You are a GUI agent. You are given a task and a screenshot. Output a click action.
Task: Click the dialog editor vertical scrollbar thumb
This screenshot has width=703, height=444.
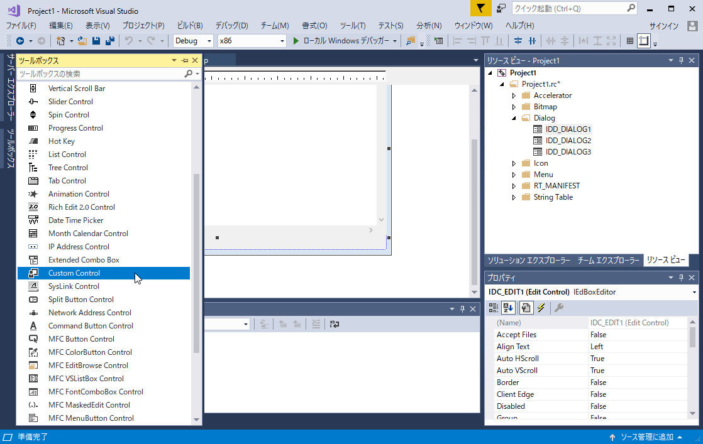474,212
